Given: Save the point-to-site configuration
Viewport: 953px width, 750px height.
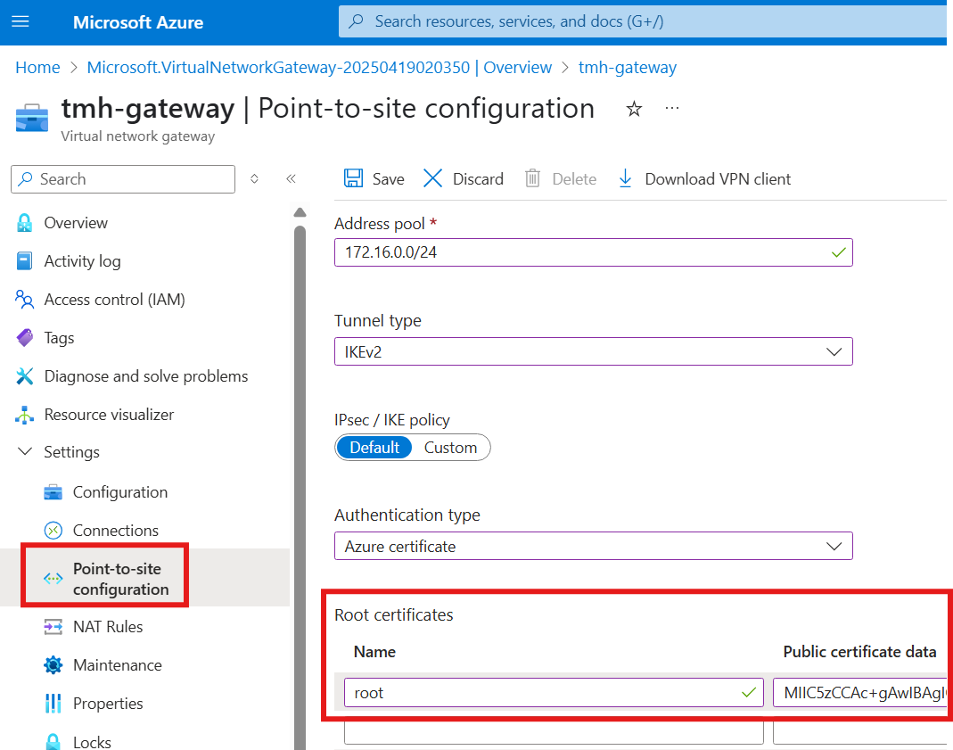Looking at the screenshot, I should [374, 178].
